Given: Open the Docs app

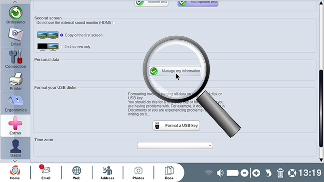Looking at the screenshot, I should [169, 173].
